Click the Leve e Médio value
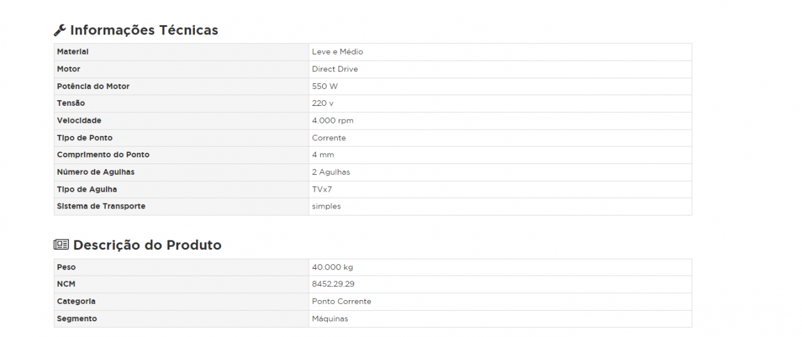This screenshot has width=802, height=337. pos(337,52)
